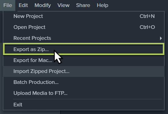Image resolution: width=168 pixels, height=114 pixels.
Task: Choose New Project from the File menu
Action: (x=84, y=16)
